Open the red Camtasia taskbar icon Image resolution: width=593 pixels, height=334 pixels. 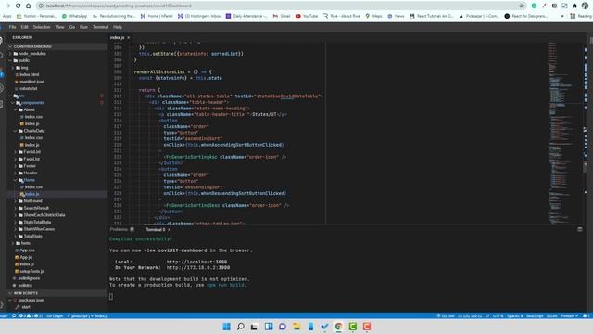click(367, 327)
